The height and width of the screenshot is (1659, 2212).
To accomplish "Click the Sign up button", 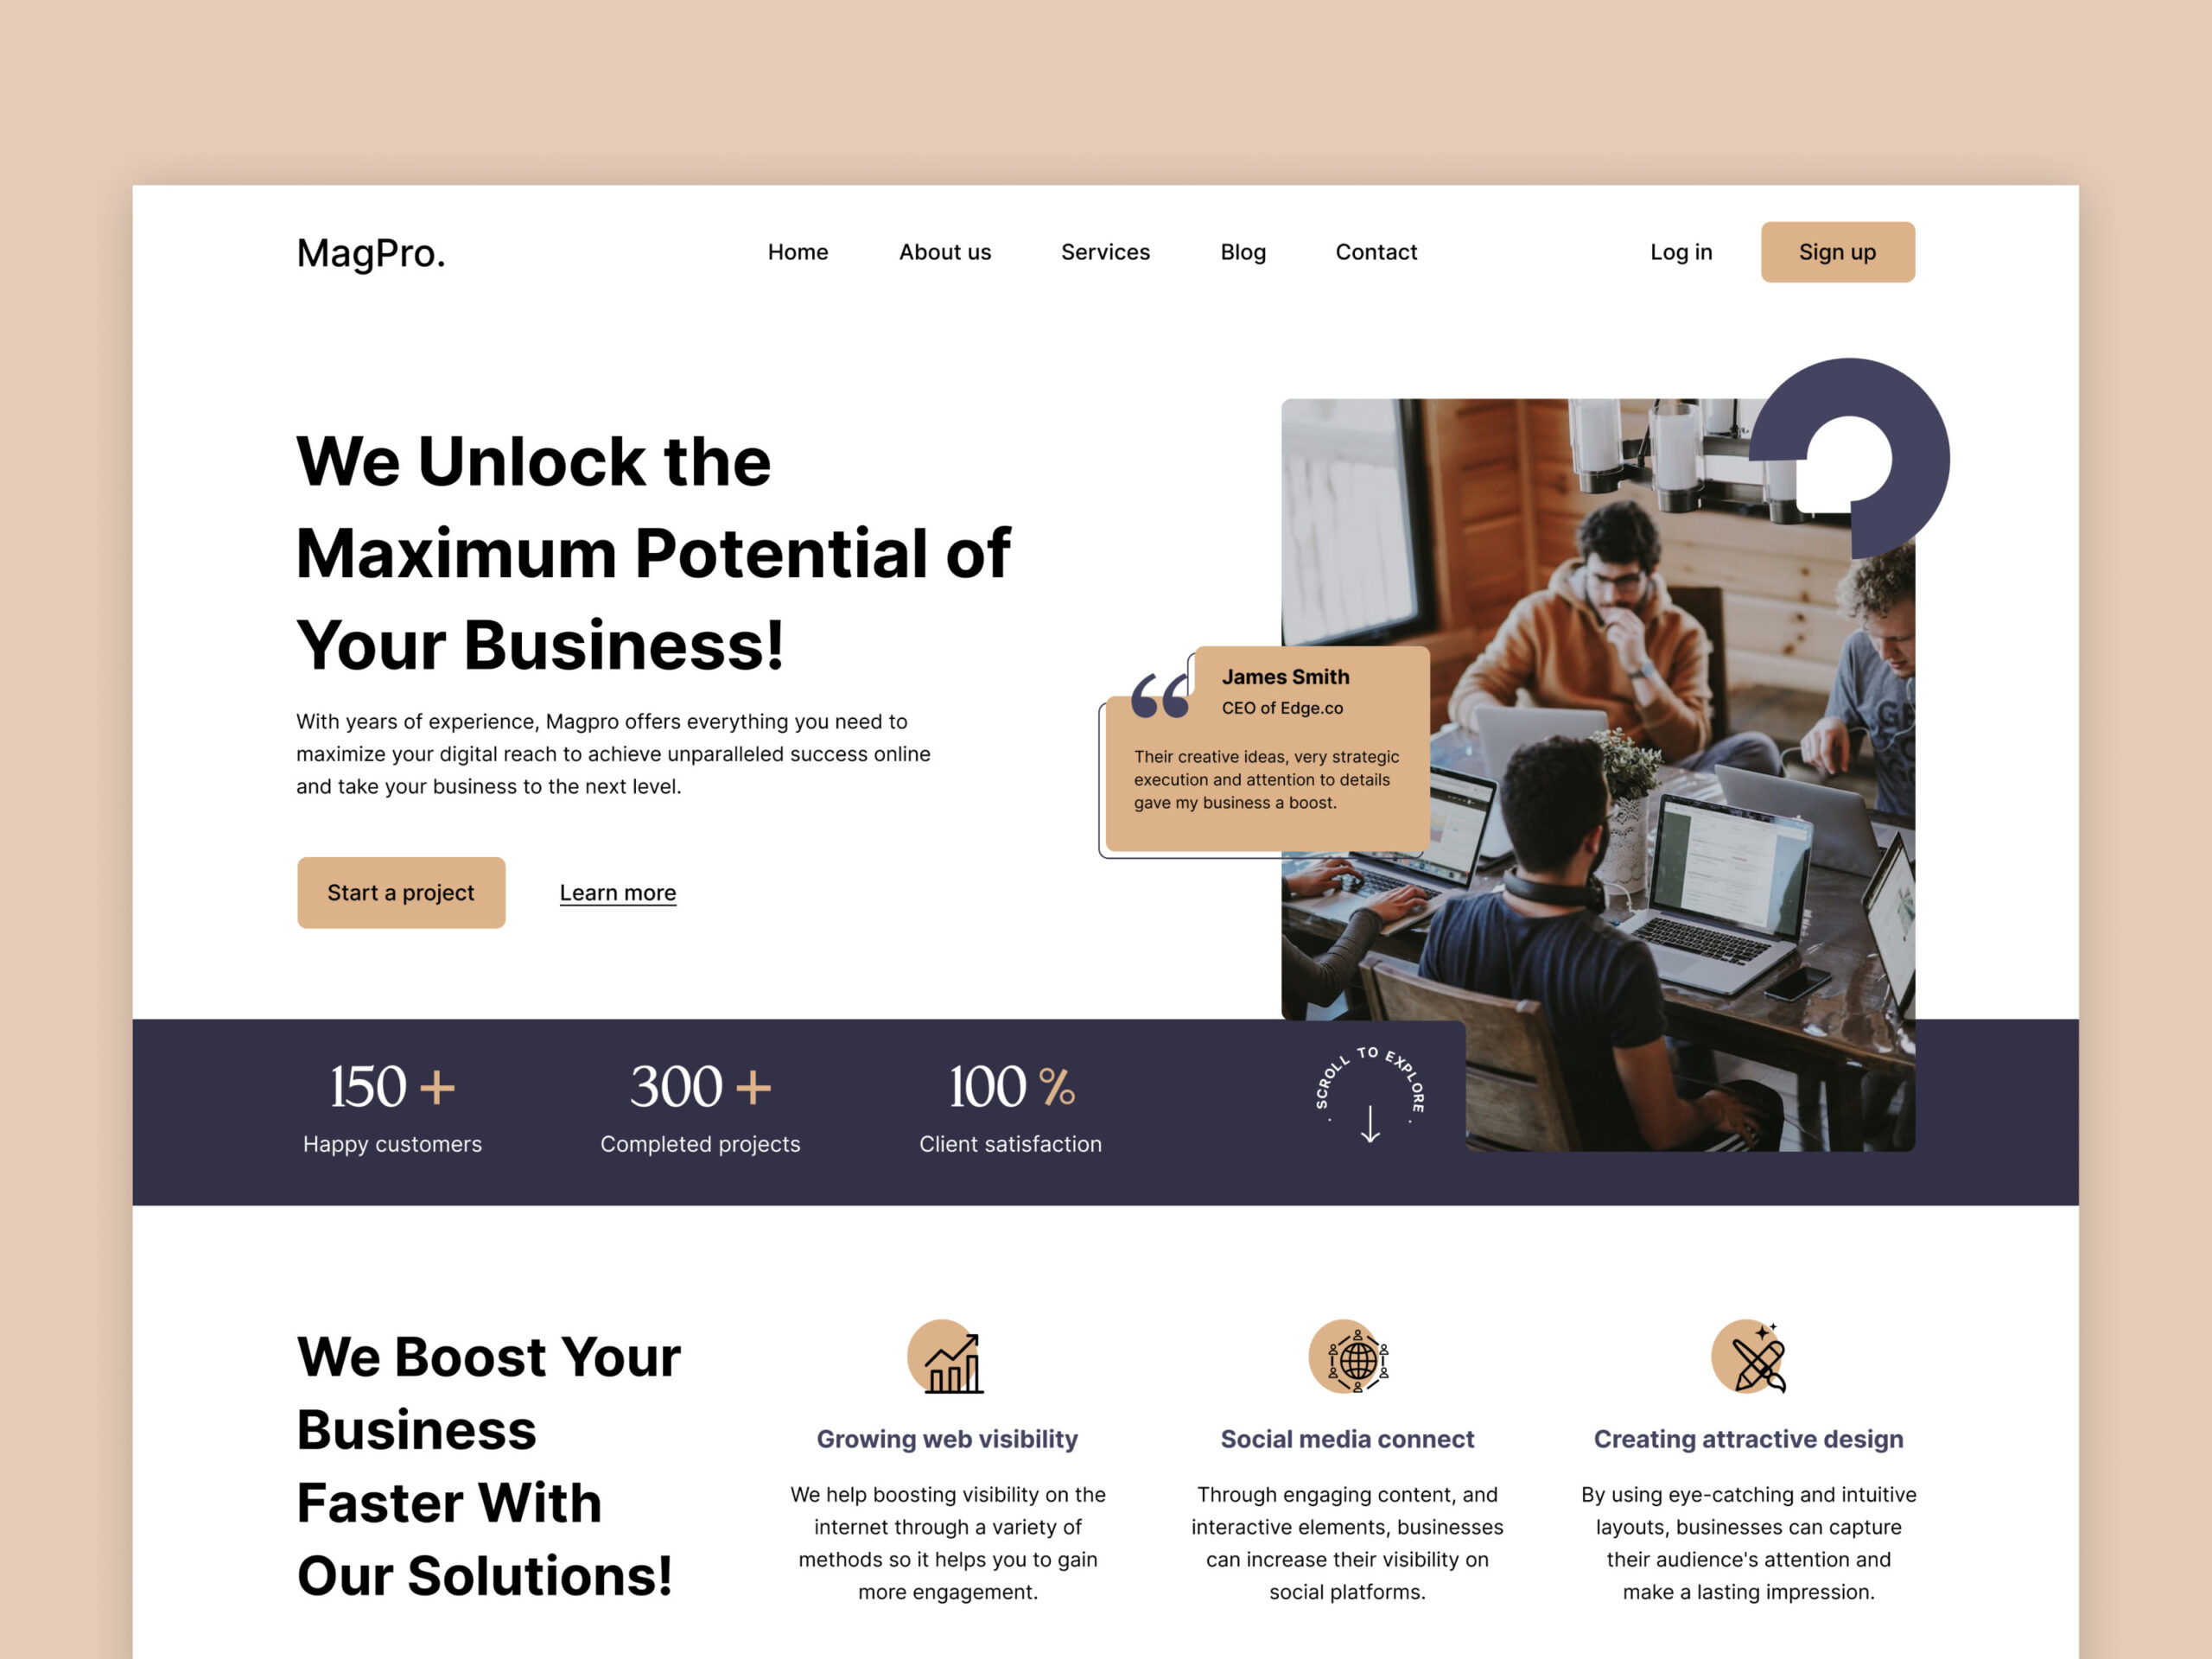I will coord(1838,251).
